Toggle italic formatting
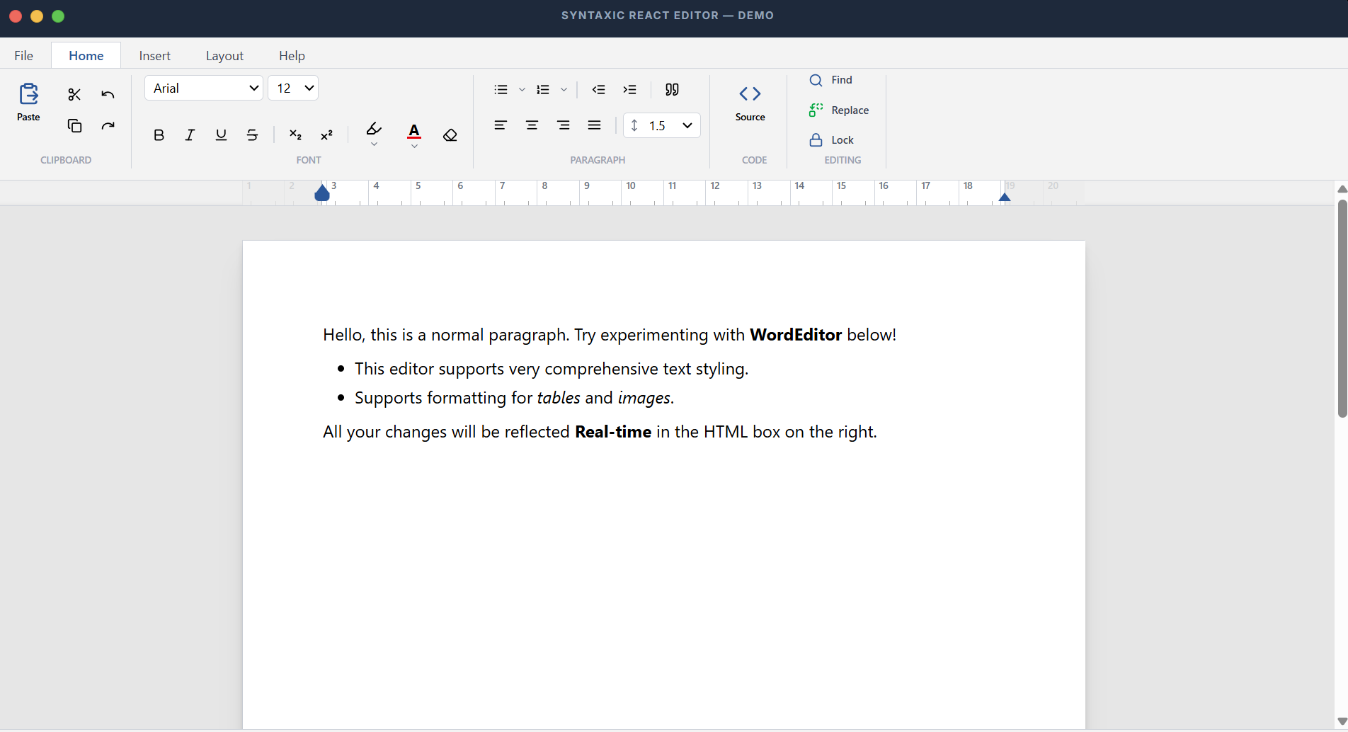 [x=190, y=135]
